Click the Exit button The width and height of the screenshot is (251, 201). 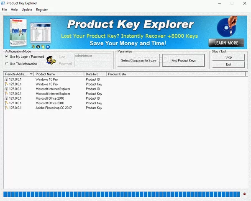[228, 64]
